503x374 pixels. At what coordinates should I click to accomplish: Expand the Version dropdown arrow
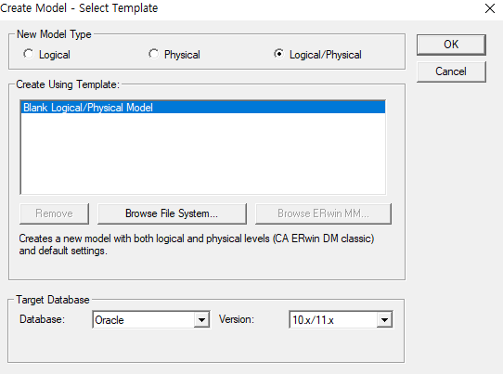click(x=384, y=320)
